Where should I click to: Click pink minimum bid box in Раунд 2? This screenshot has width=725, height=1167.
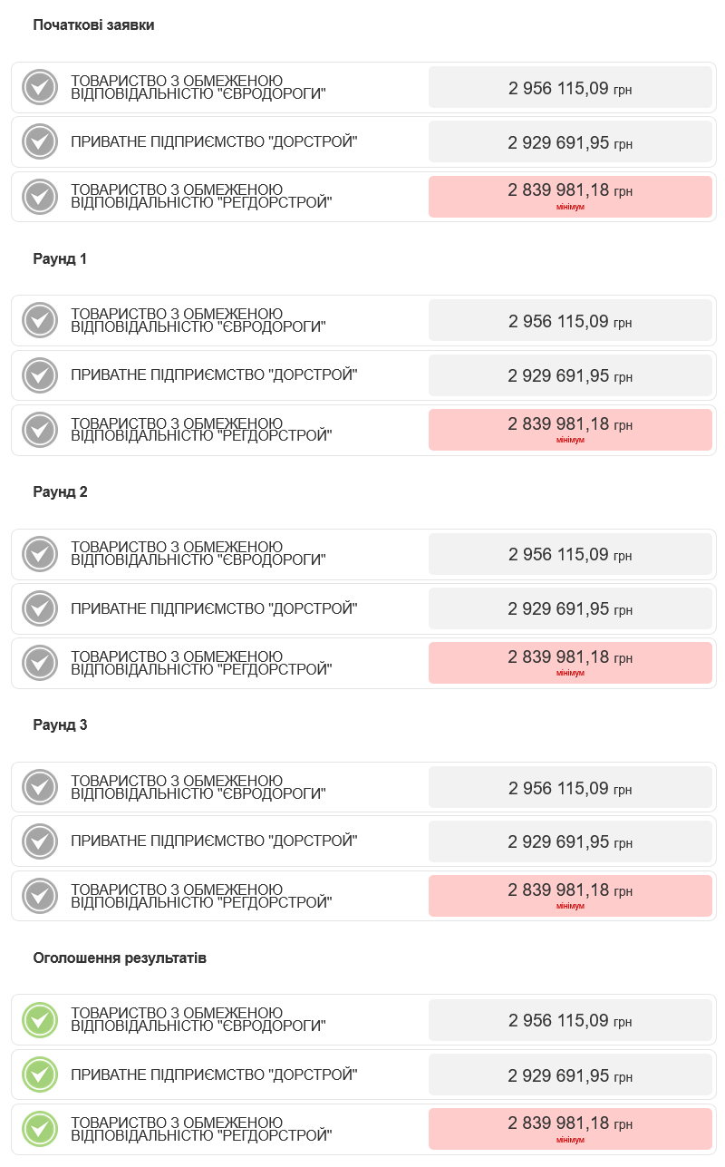(570, 662)
